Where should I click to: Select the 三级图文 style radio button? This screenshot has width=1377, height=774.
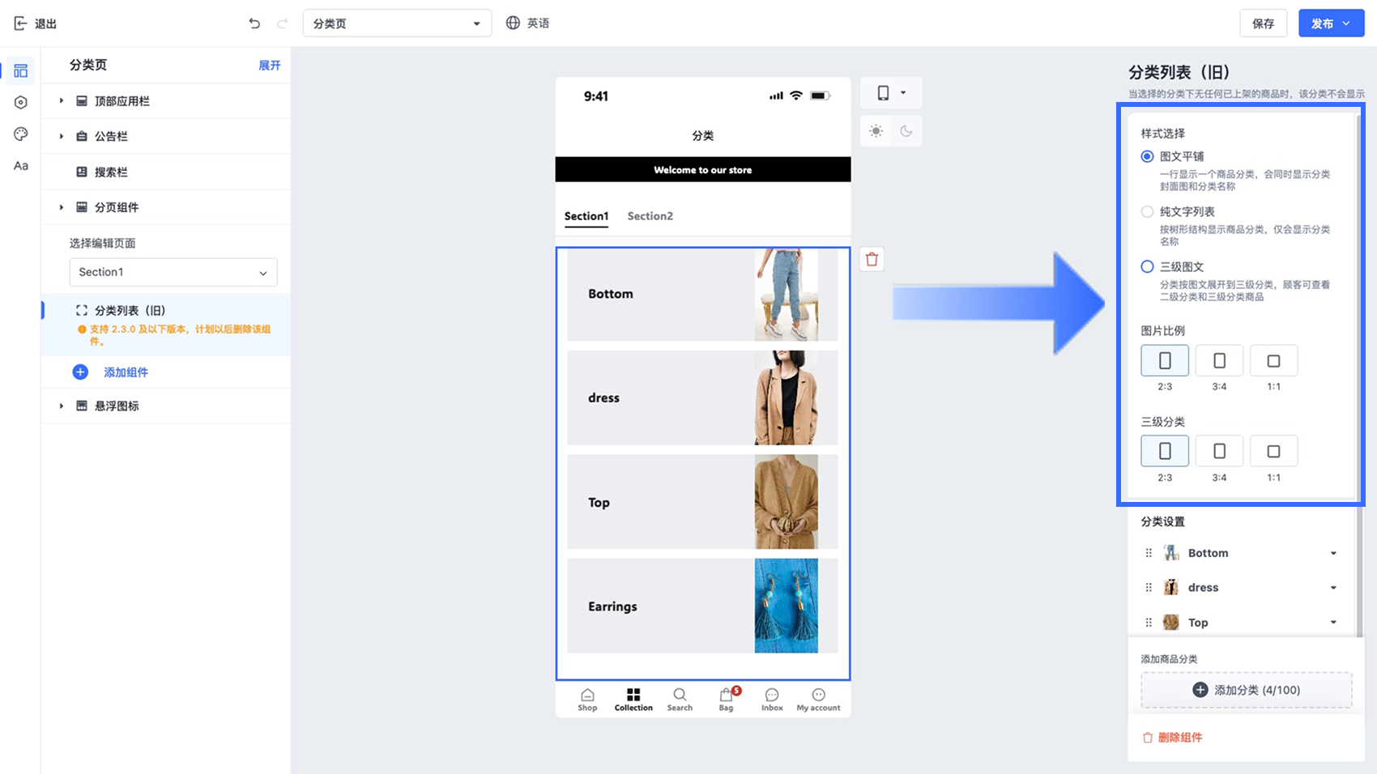click(x=1147, y=266)
